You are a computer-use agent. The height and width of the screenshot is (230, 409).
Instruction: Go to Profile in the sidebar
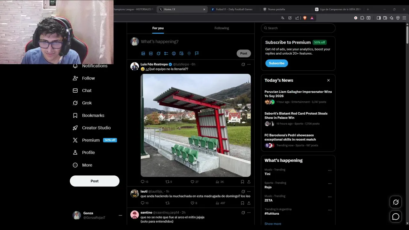[84, 153]
